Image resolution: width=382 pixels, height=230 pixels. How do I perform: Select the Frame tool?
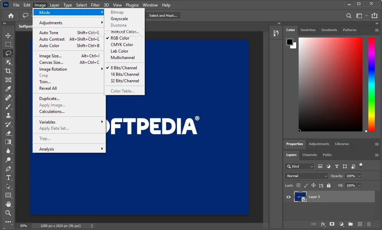click(8, 80)
